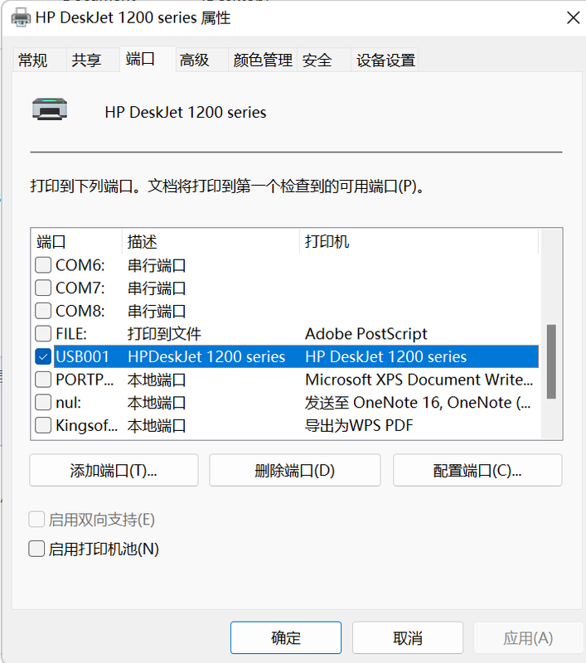Sort by the 描述 column header

point(211,242)
